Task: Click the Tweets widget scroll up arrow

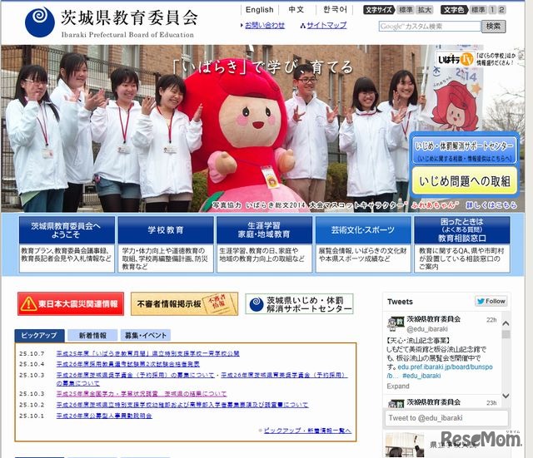Action: tap(506, 323)
